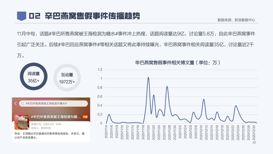Click the small early peak near 2020/11/5
This screenshot has width=273, height=154.
point(109,114)
